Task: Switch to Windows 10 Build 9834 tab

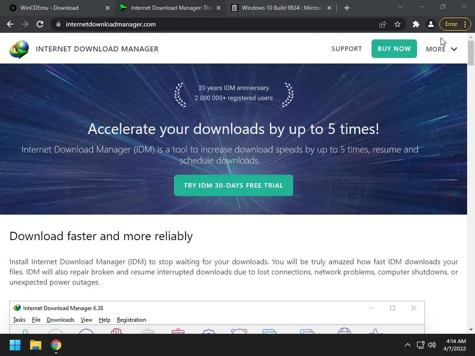Action: [x=282, y=8]
